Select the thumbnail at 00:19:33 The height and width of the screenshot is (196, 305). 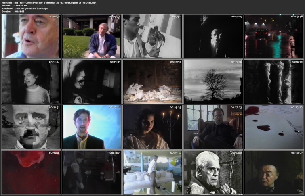(x=274, y=81)
